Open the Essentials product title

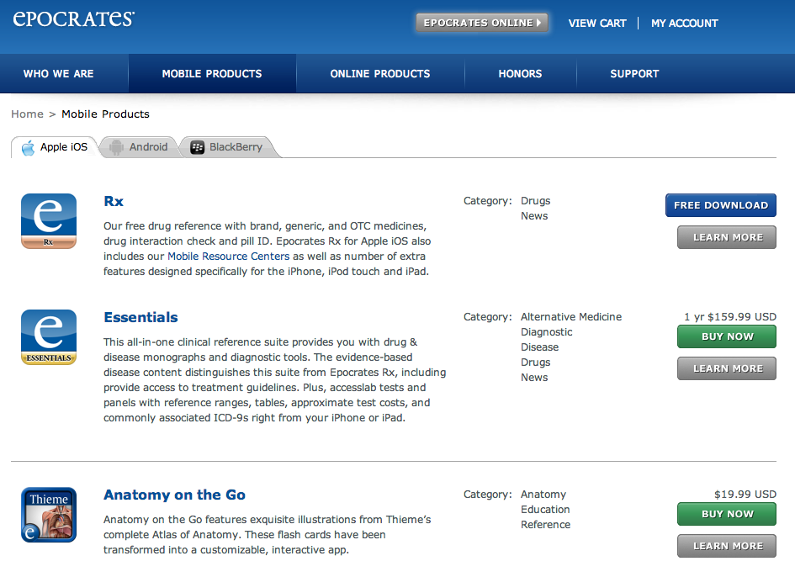click(x=141, y=317)
